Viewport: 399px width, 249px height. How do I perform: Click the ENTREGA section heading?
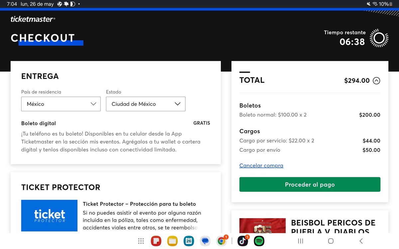[40, 76]
